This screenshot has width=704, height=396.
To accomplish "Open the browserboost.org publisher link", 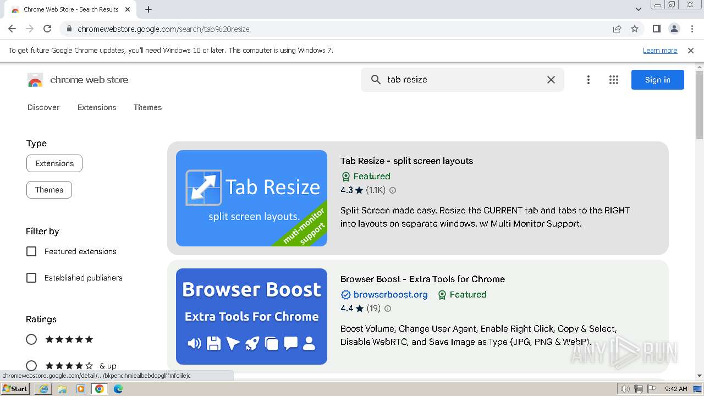I will [391, 295].
